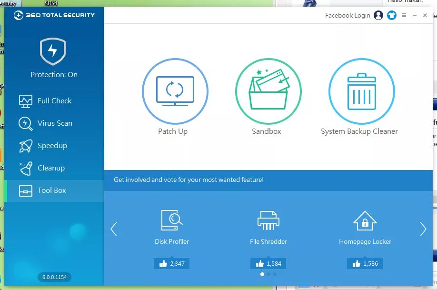Screen dimensions: 437x290
Task: Launch the Sandbox tool
Action: click(268, 91)
